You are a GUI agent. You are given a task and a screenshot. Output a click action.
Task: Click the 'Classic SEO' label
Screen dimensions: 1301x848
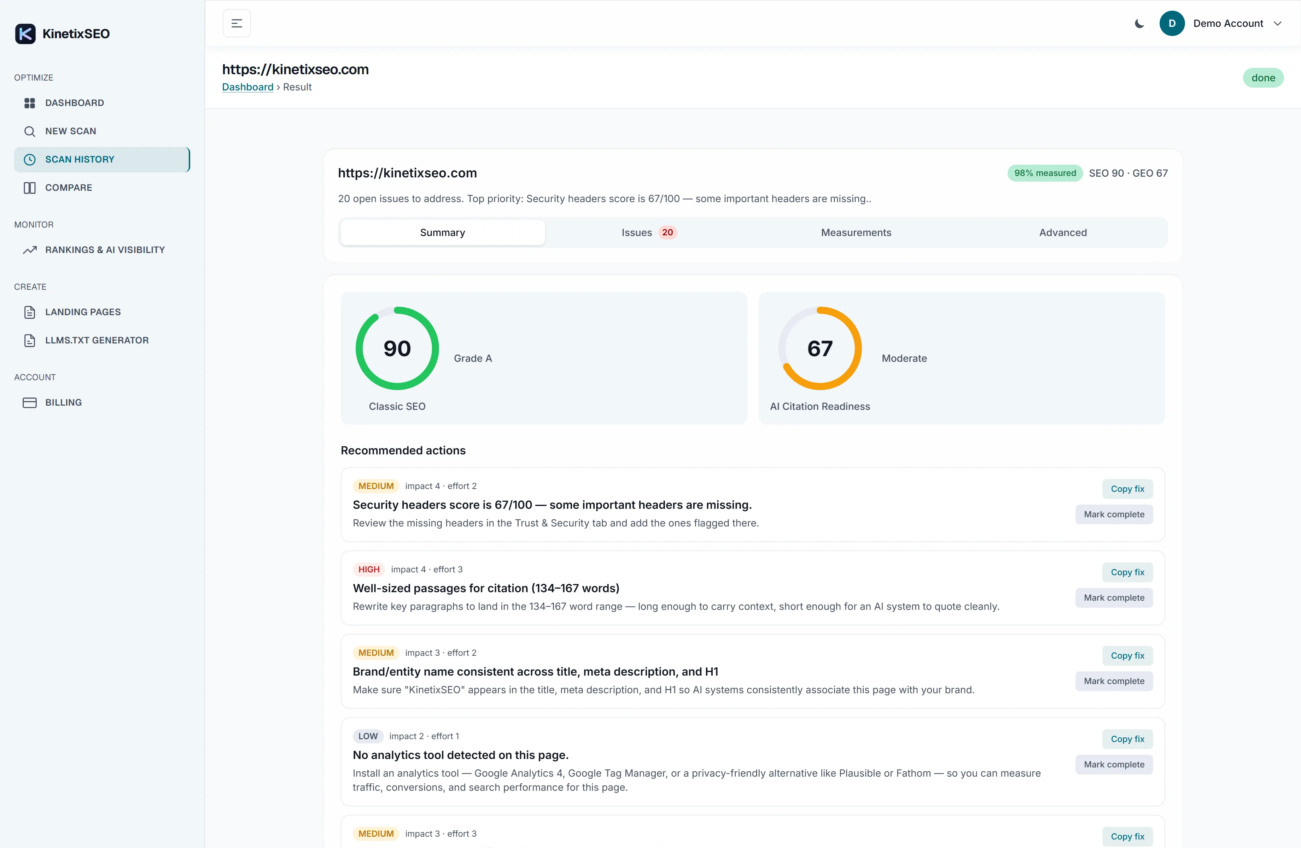pos(397,407)
